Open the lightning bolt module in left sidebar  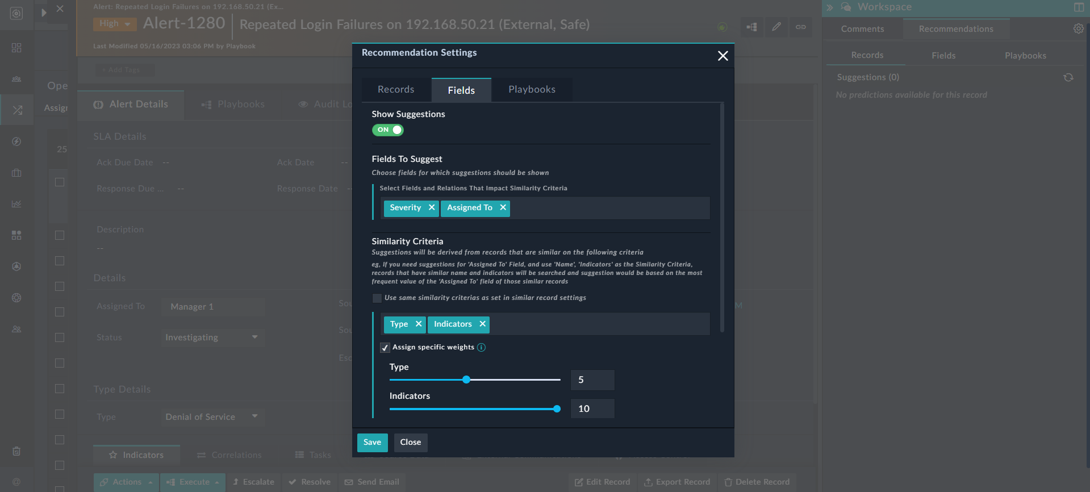(x=16, y=141)
